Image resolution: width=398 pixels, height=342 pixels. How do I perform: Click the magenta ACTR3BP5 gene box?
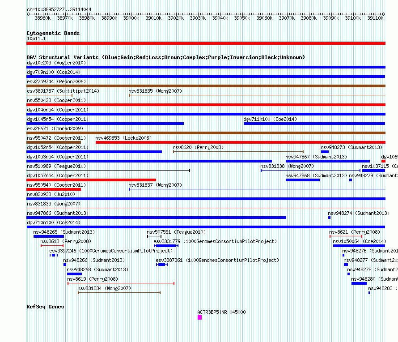(x=199, y=317)
